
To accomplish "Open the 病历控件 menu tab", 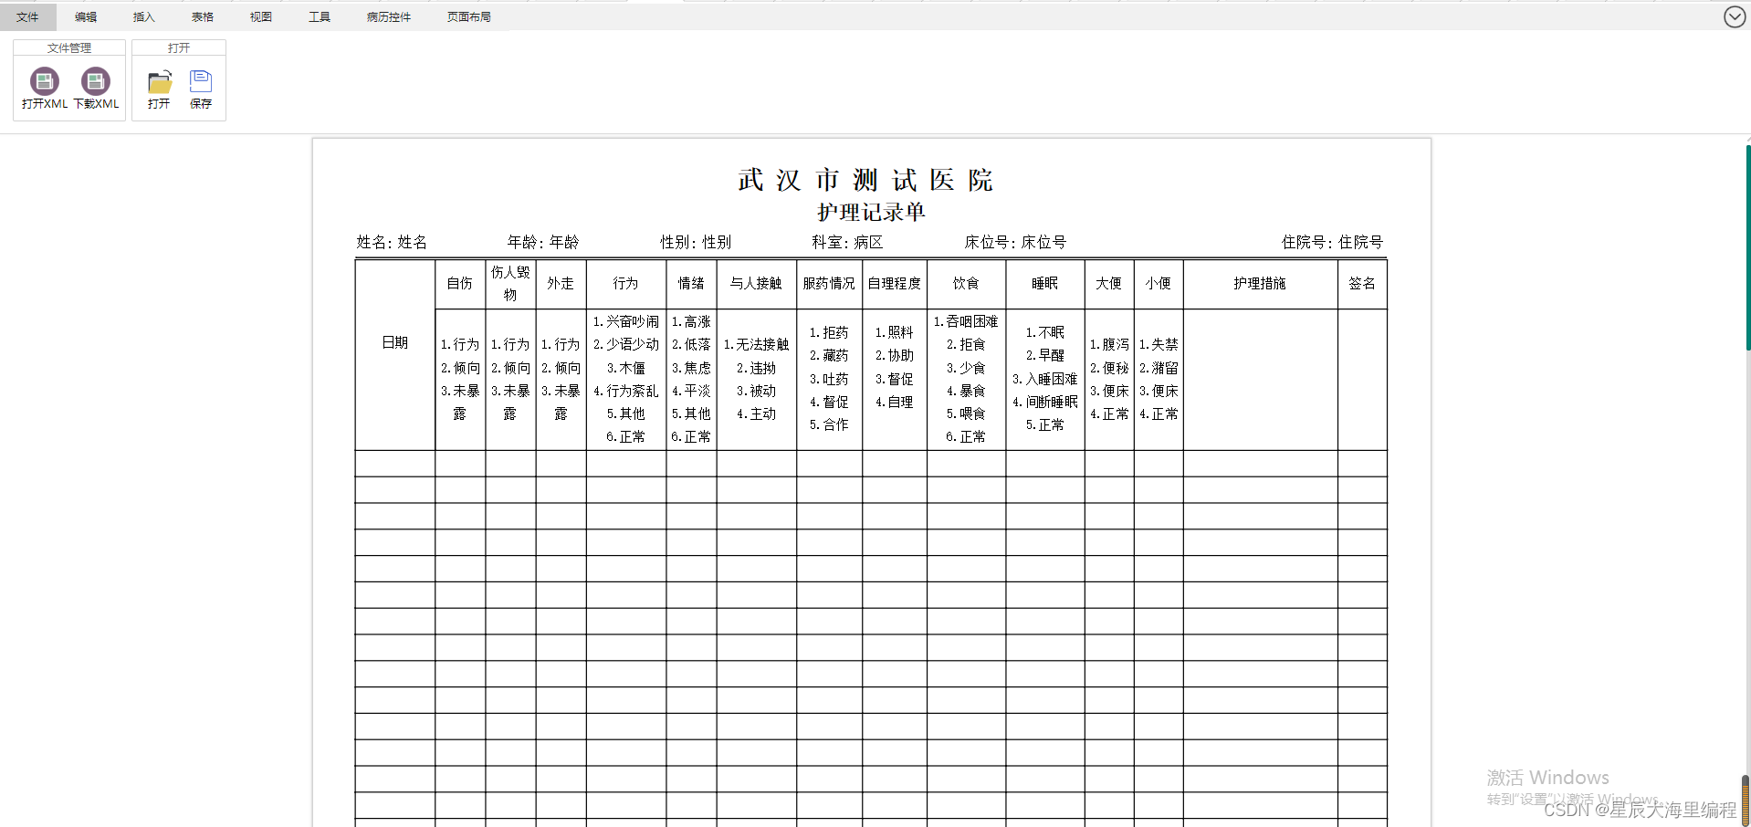I will click(389, 16).
